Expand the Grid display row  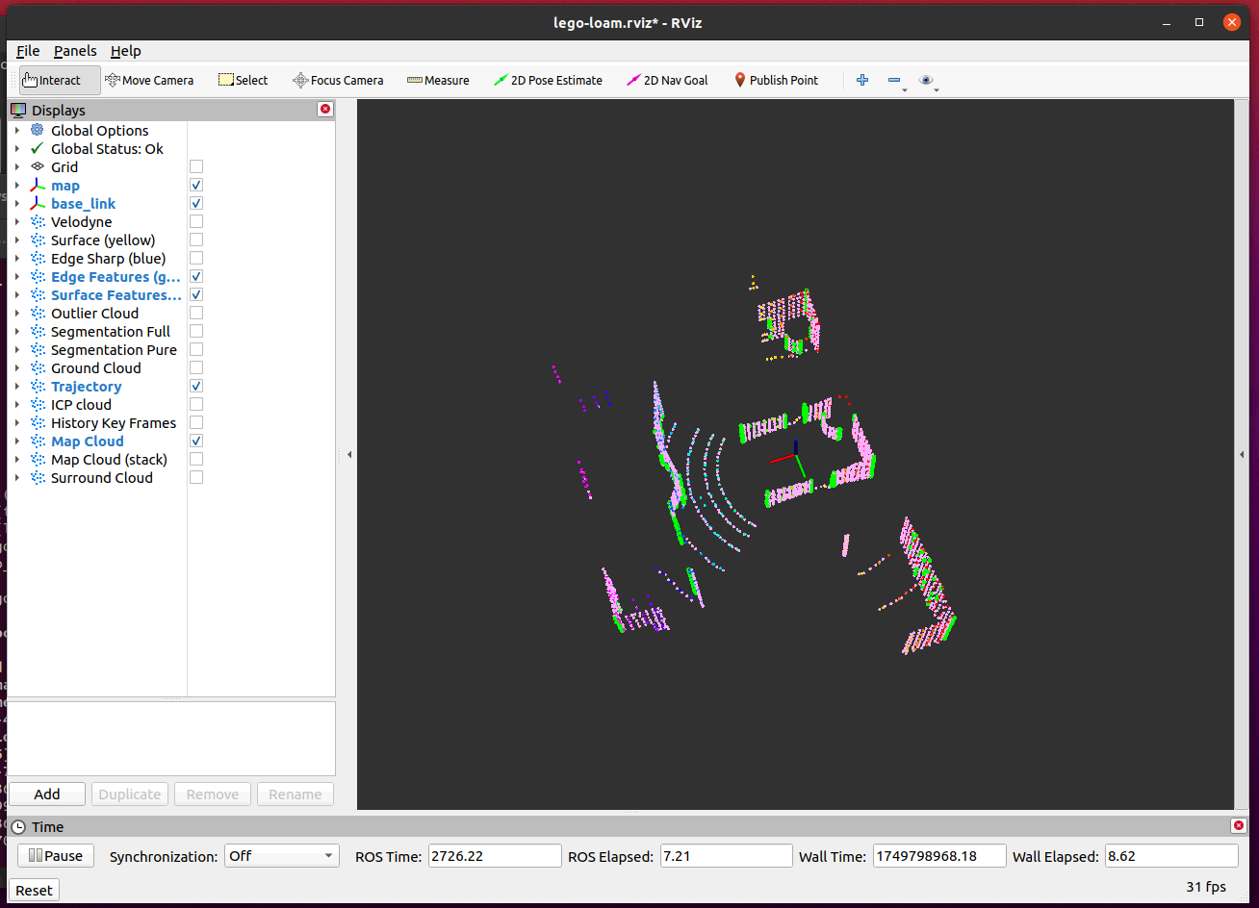(17, 166)
